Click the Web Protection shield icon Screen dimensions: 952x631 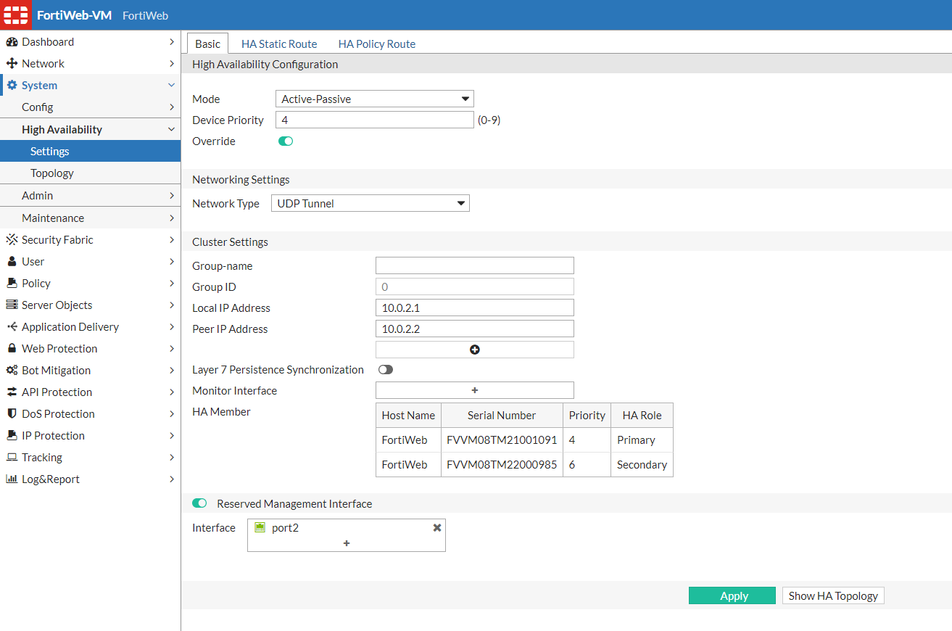tap(12, 348)
